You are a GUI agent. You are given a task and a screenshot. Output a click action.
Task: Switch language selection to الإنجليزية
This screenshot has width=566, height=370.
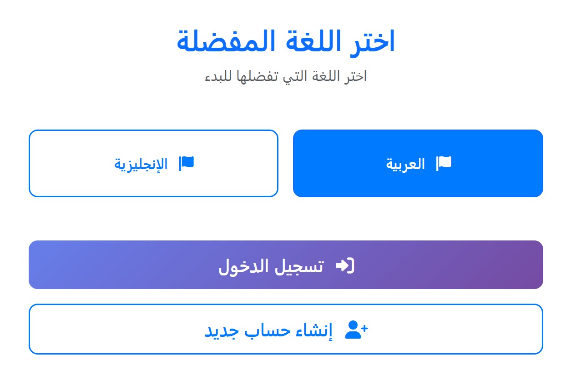153,163
